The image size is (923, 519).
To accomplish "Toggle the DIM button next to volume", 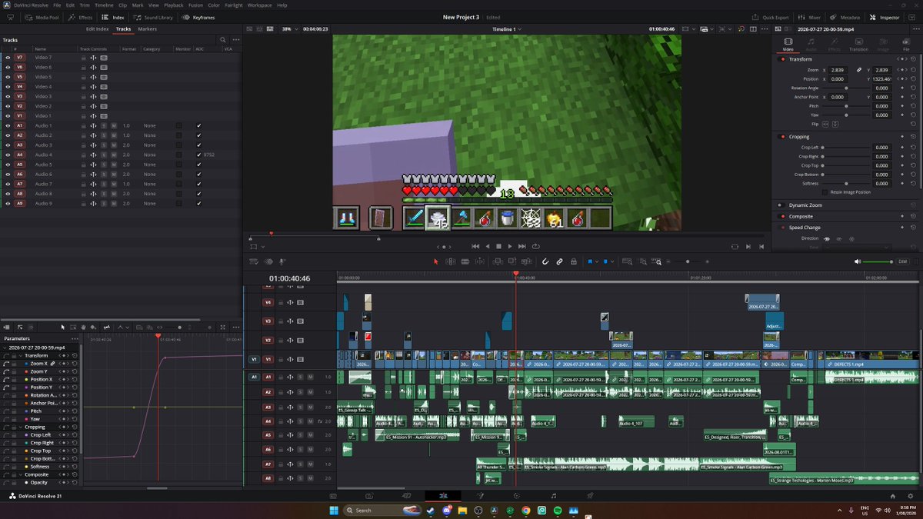I will 903,261.
